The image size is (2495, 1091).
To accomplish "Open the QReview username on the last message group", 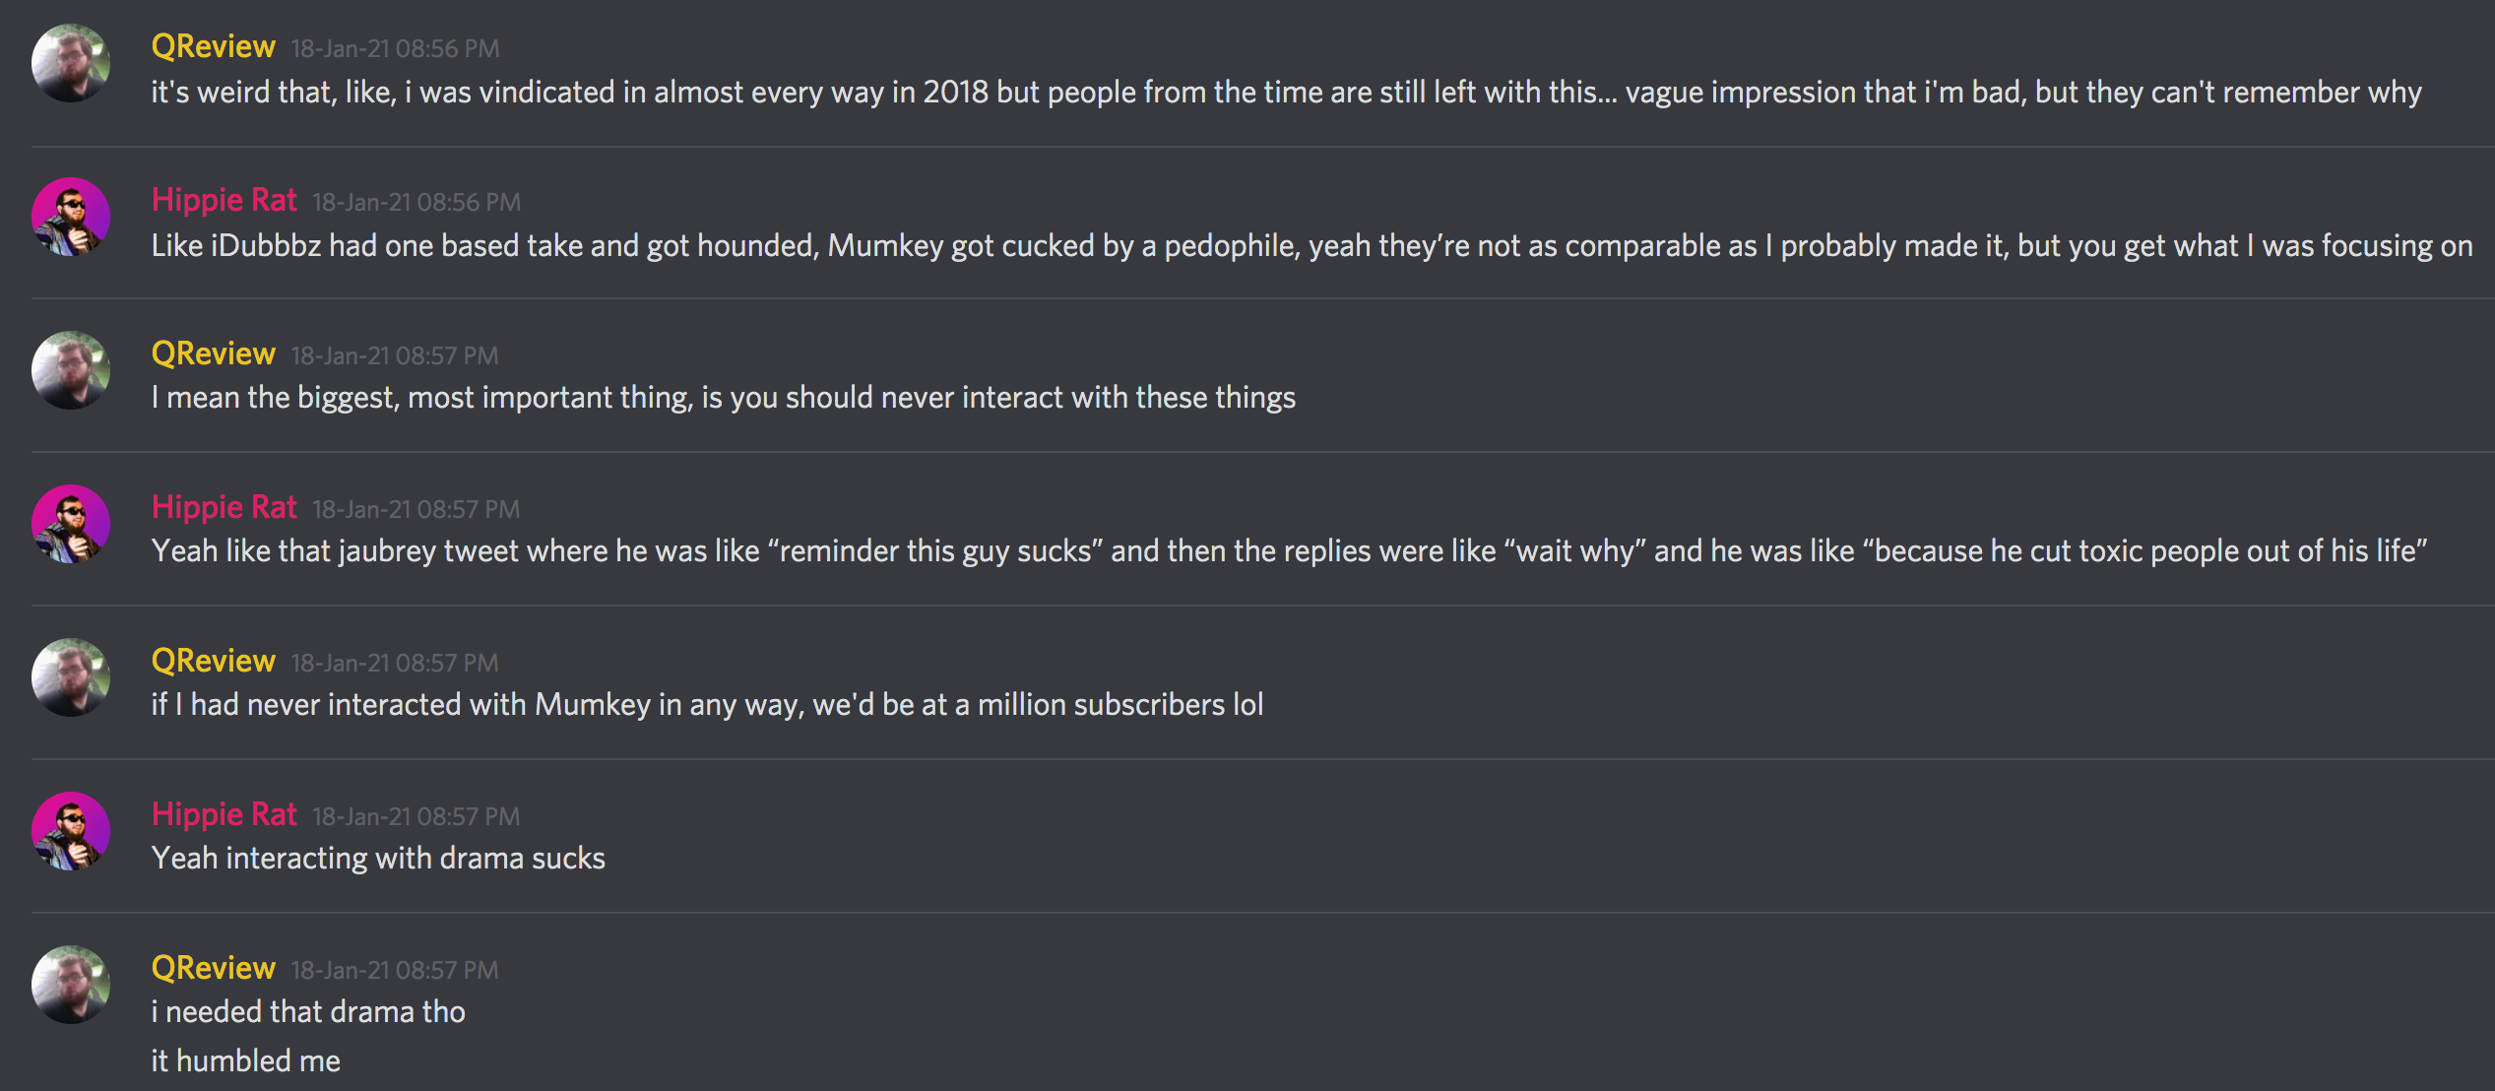I will (213, 968).
